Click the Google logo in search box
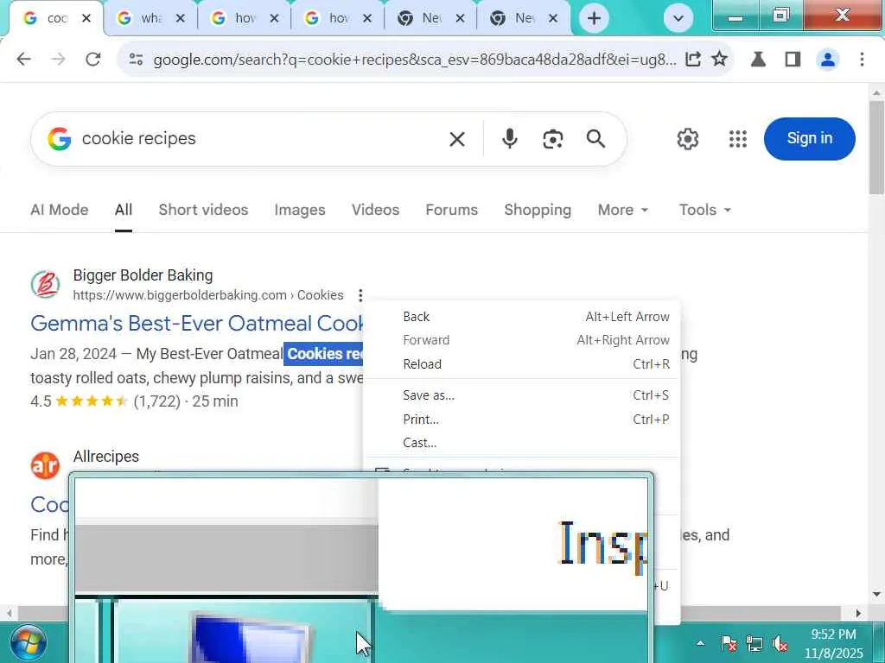Image resolution: width=885 pixels, height=663 pixels. pyautogui.click(x=60, y=139)
